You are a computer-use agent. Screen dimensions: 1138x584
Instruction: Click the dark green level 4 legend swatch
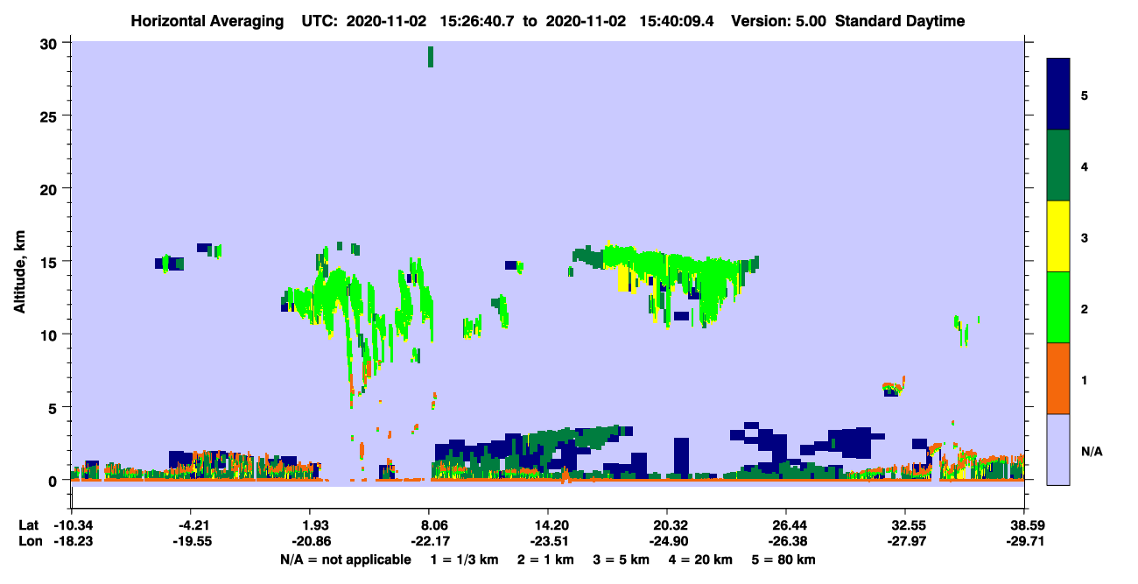(1058, 165)
